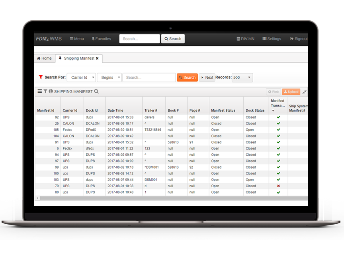The width and height of the screenshot is (344, 254).
Task: Open the Menu in the top bar
Action: click(77, 39)
